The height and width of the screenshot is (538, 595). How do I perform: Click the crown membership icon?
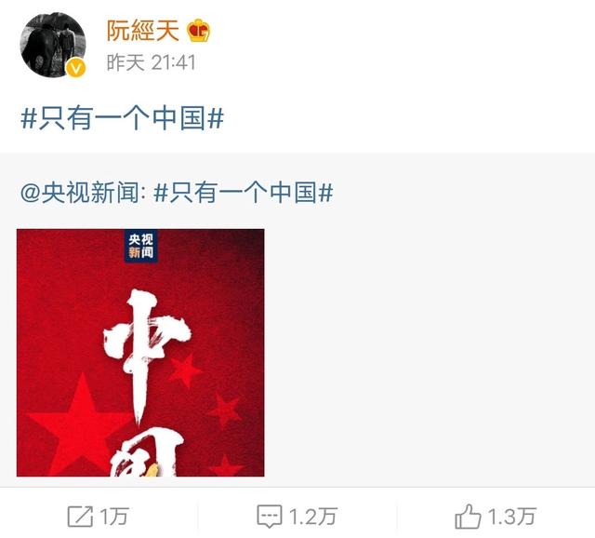(x=198, y=31)
